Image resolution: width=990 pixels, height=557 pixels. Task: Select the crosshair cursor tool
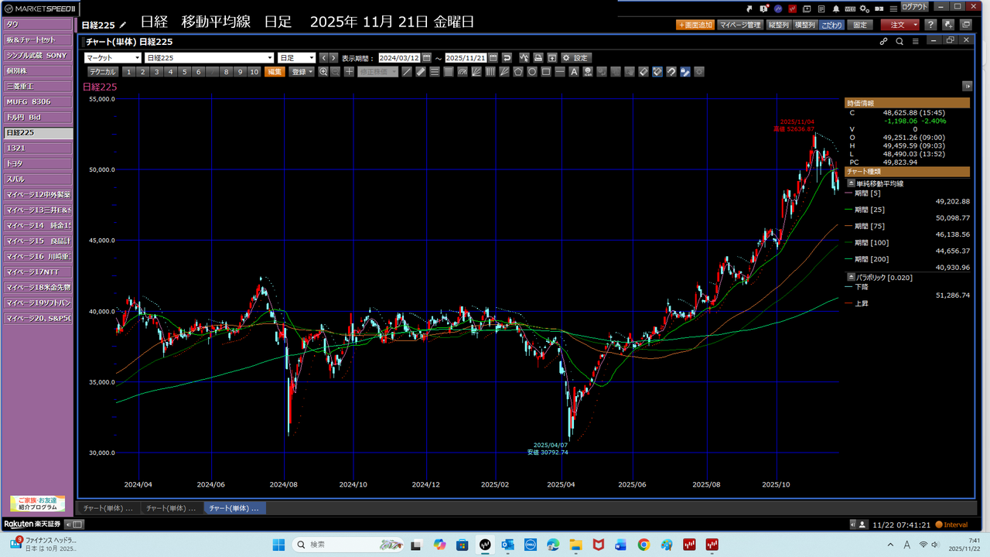[x=349, y=72]
